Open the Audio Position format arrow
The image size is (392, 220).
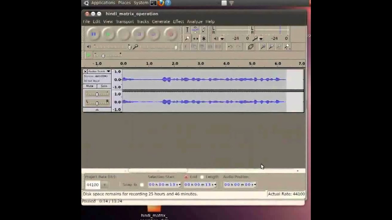(255, 185)
